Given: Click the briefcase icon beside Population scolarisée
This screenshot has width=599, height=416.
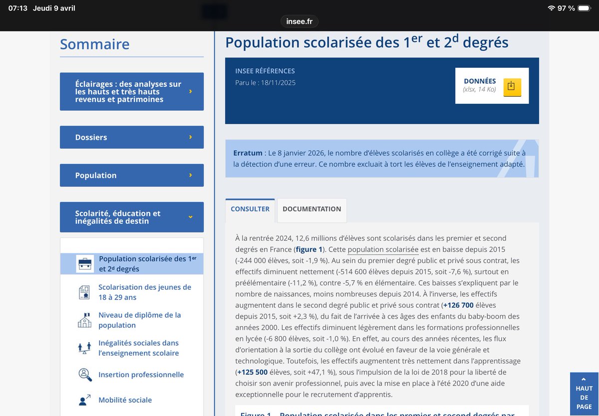Looking at the screenshot, I should pyautogui.click(x=85, y=263).
